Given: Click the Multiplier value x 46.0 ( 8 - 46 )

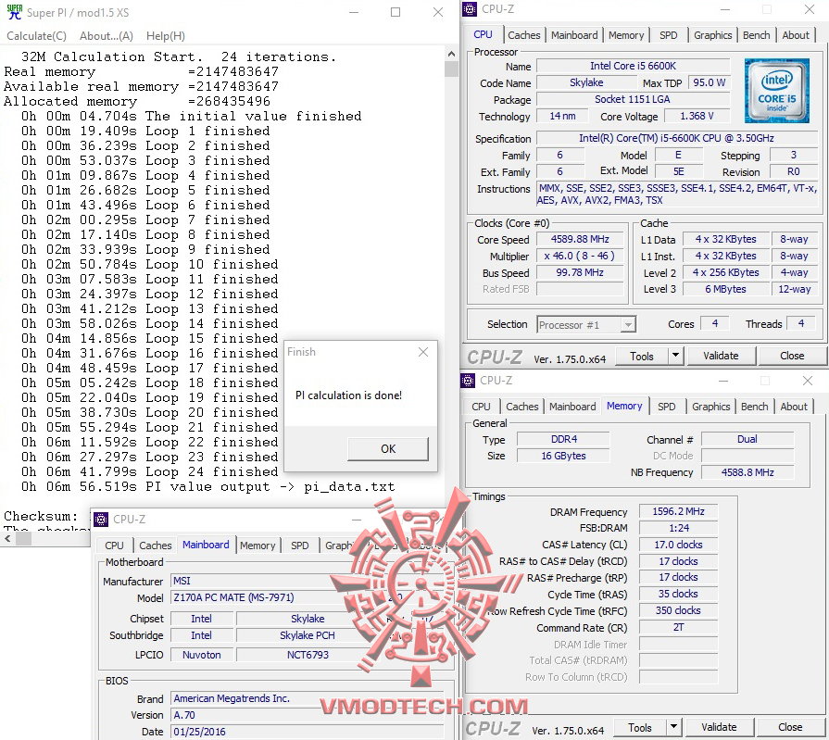Looking at the screenshot, I should coord(580,257).
